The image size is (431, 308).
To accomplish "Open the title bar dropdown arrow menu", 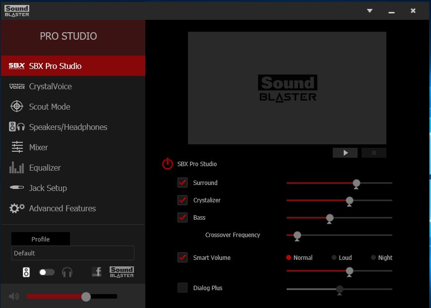I will pos(369,10).
